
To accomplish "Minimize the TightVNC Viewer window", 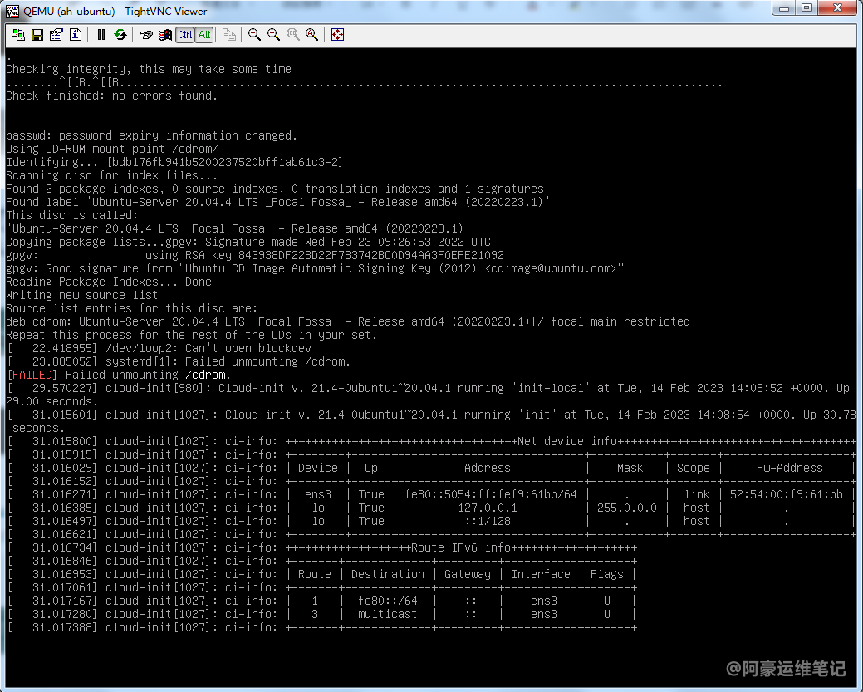I will [x=783, y=8].
